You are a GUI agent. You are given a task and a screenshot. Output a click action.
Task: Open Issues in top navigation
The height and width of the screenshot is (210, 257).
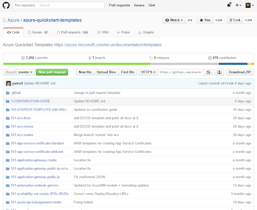pyautogui.click(x=139, y=5)
